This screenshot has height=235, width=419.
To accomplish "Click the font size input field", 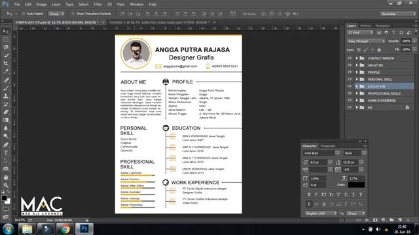I will [319, 163].
